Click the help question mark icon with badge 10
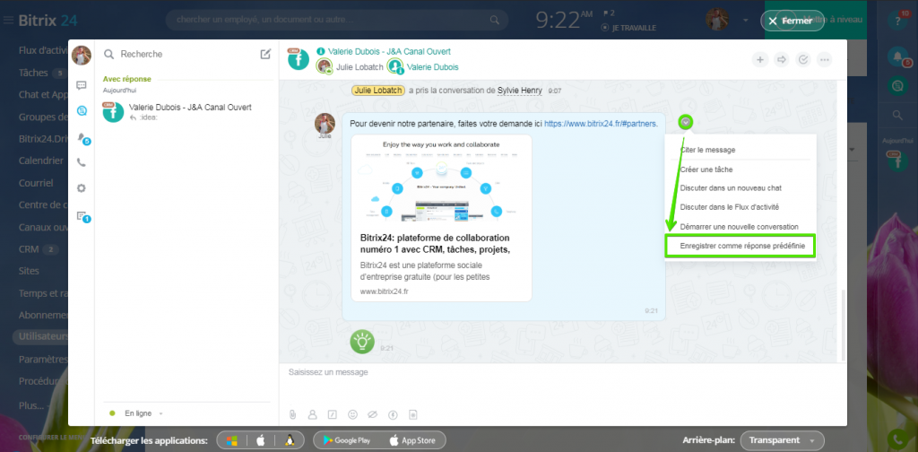The width and height of the screenshot is (918, 452). [x=896, y=21]
